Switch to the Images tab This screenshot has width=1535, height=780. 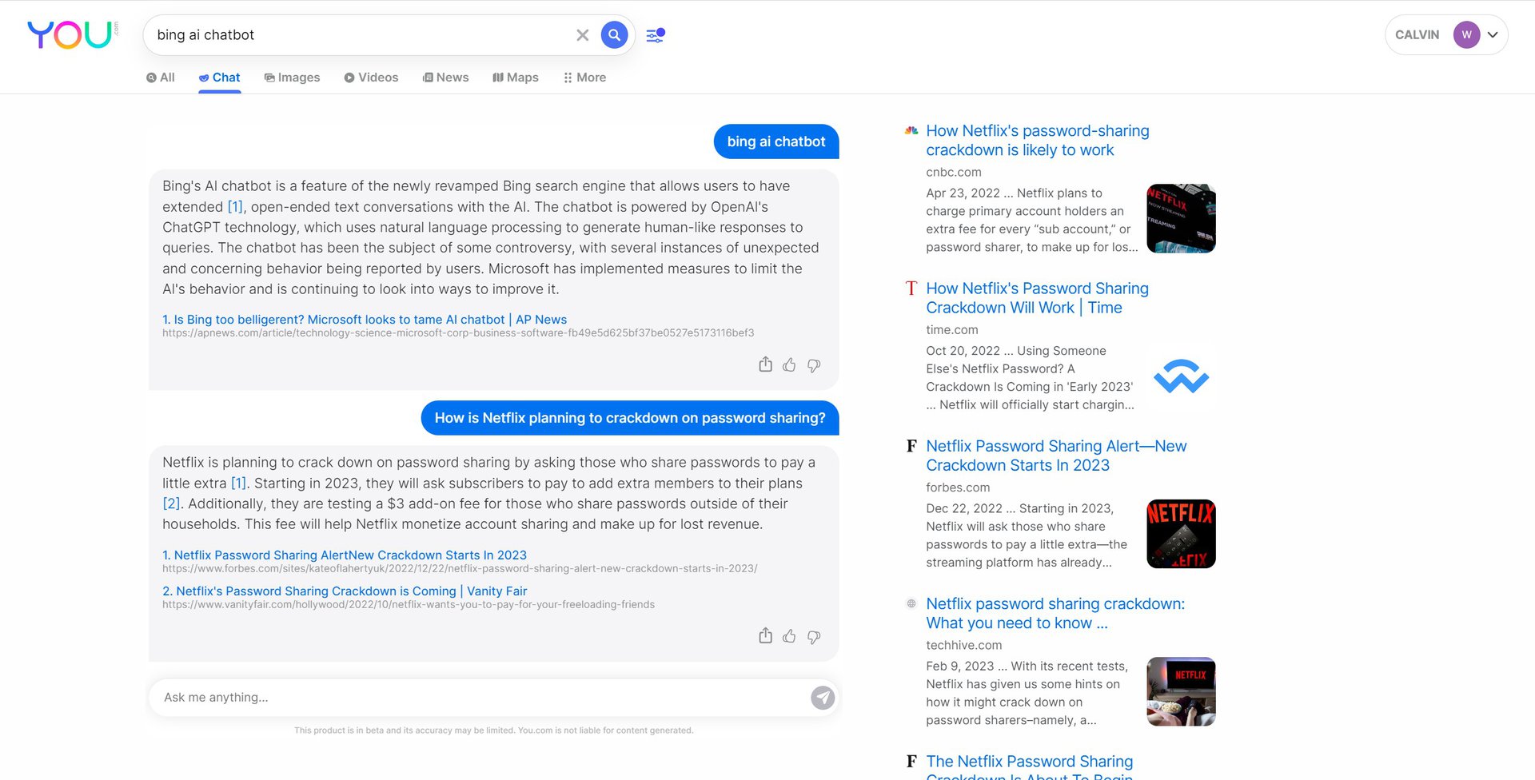[292, 78]
